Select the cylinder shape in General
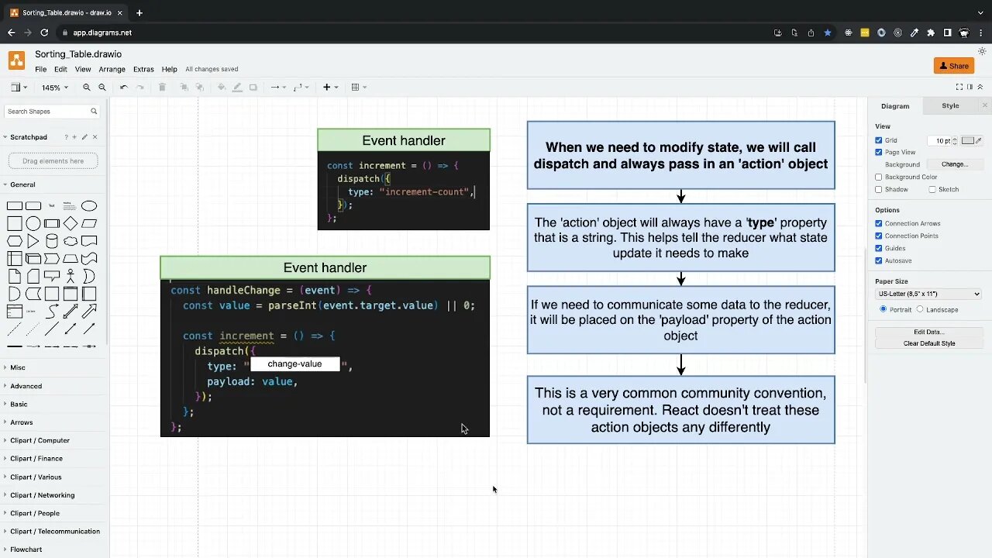The image size is (992, 558). [52, 241]
